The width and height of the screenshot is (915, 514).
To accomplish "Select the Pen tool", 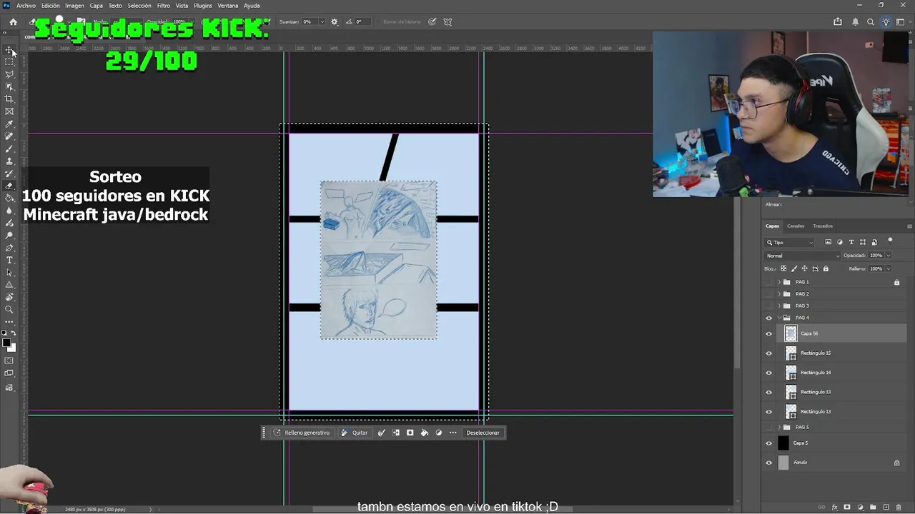I will pyautogui.click(x=9, y=248).
